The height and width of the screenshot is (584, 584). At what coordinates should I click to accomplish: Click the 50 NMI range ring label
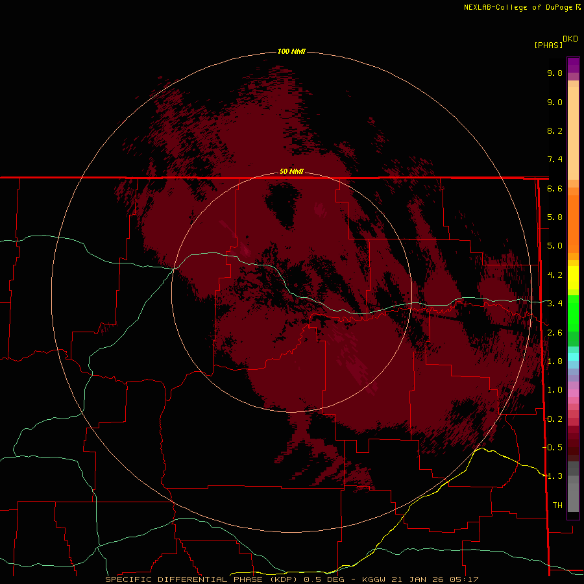click(291, 171)
